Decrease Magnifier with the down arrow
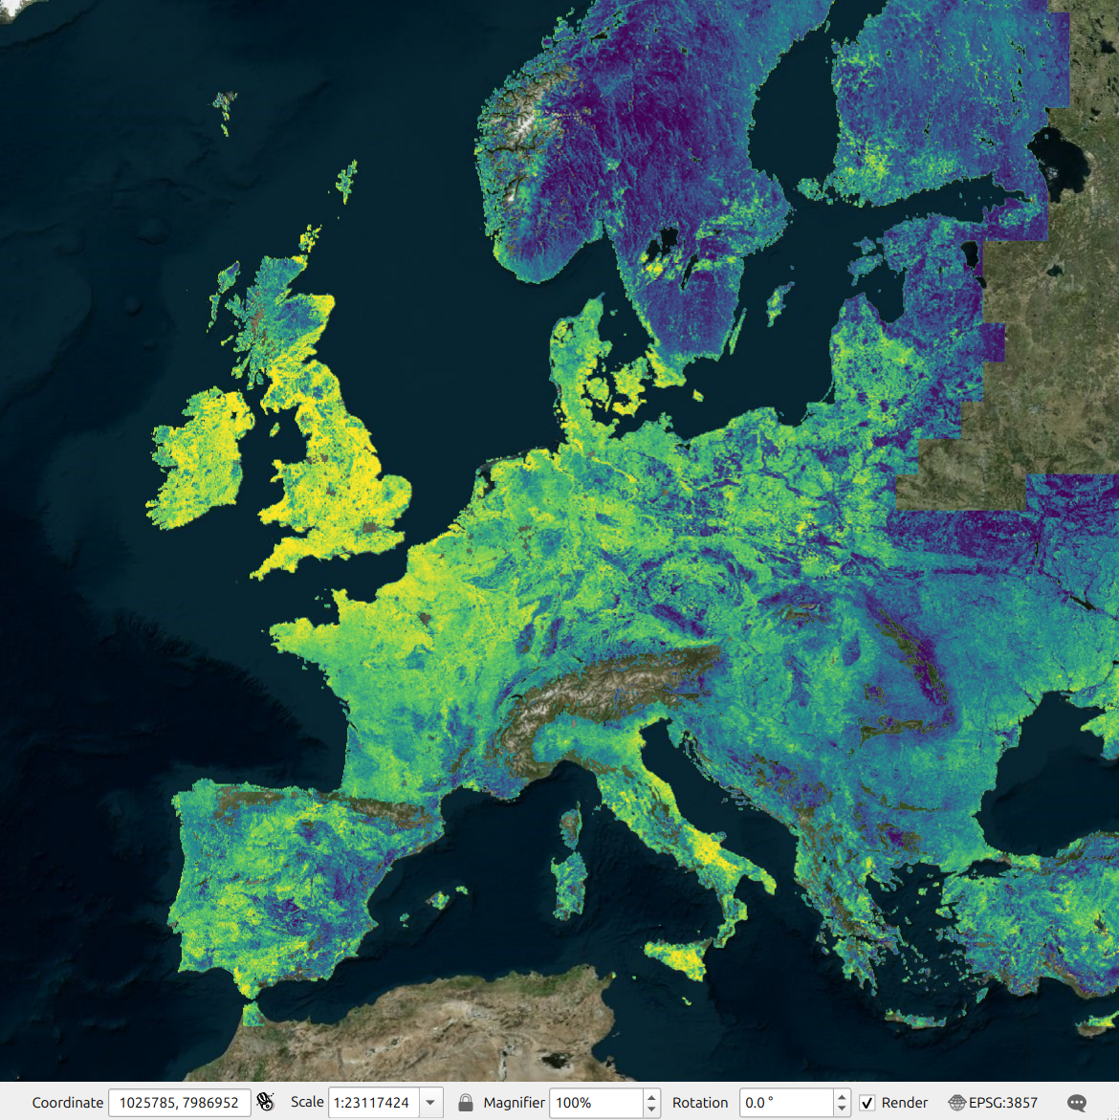The width and height of the screenshot is (1119, 1120). [651, 1109]
